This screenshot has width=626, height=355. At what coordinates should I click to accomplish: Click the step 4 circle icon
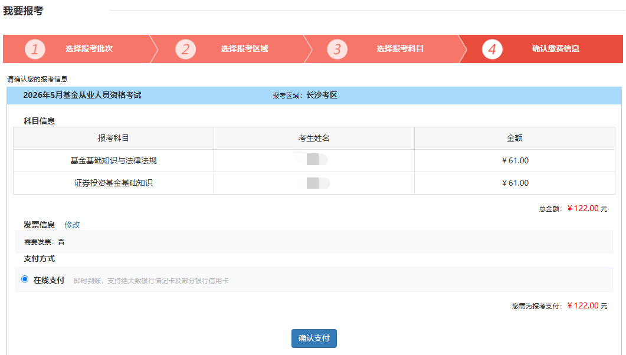coord(492,49)
